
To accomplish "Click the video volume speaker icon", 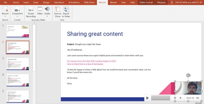I will coord(198,98).
